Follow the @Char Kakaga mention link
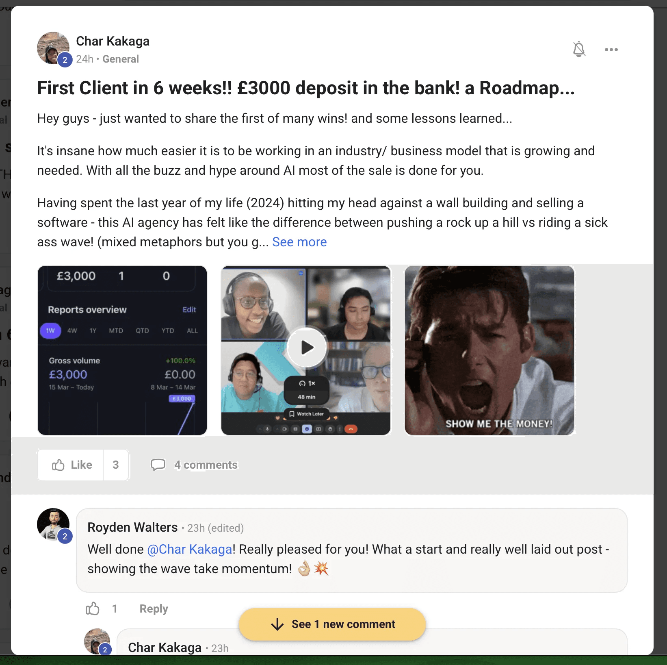This screenshot has width=667, height=665. coord(190,549)
